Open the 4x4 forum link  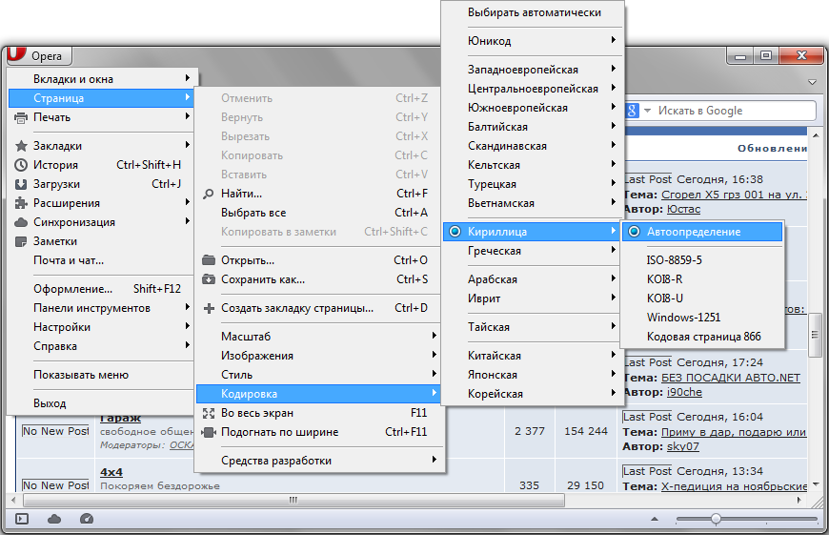pos(111,472)
